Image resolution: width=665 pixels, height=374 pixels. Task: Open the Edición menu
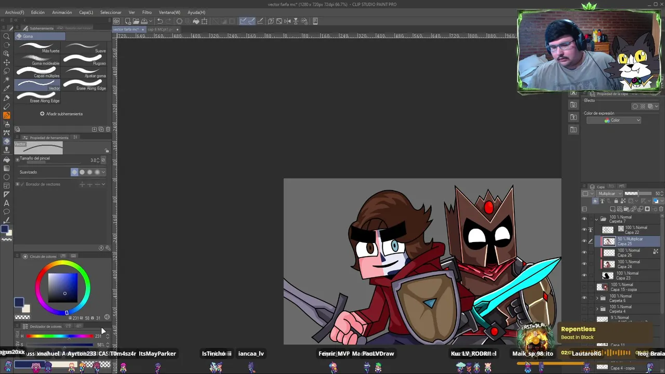pos(37,12)
